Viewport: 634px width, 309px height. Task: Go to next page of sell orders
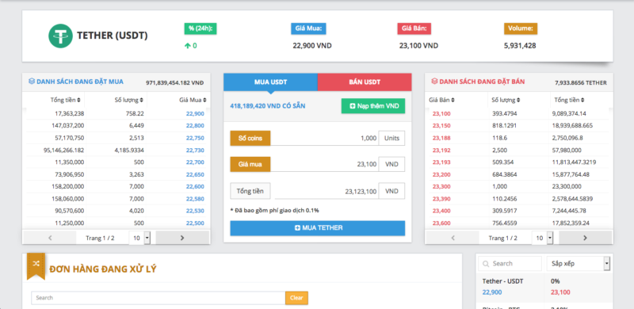coord(585,238)
